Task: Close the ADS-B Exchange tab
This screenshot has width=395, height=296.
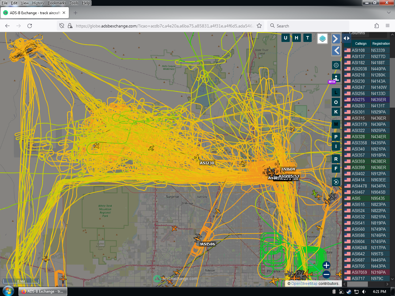Action: point(64,13)
